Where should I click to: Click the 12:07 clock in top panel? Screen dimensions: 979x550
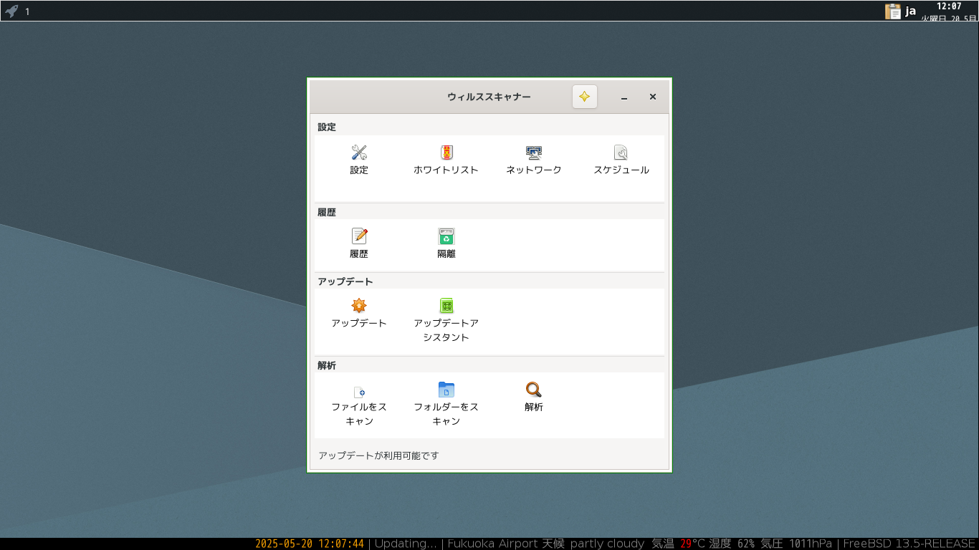[x=949, y=6]
